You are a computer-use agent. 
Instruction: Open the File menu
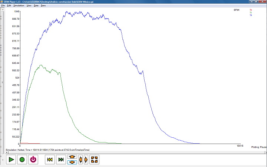(3, 6)
